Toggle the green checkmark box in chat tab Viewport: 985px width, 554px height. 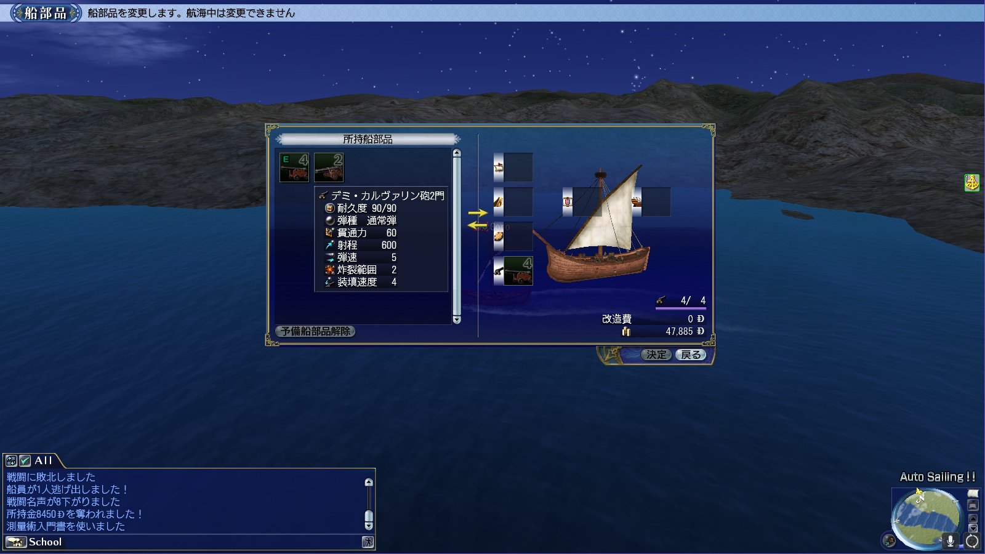[25, 460]
